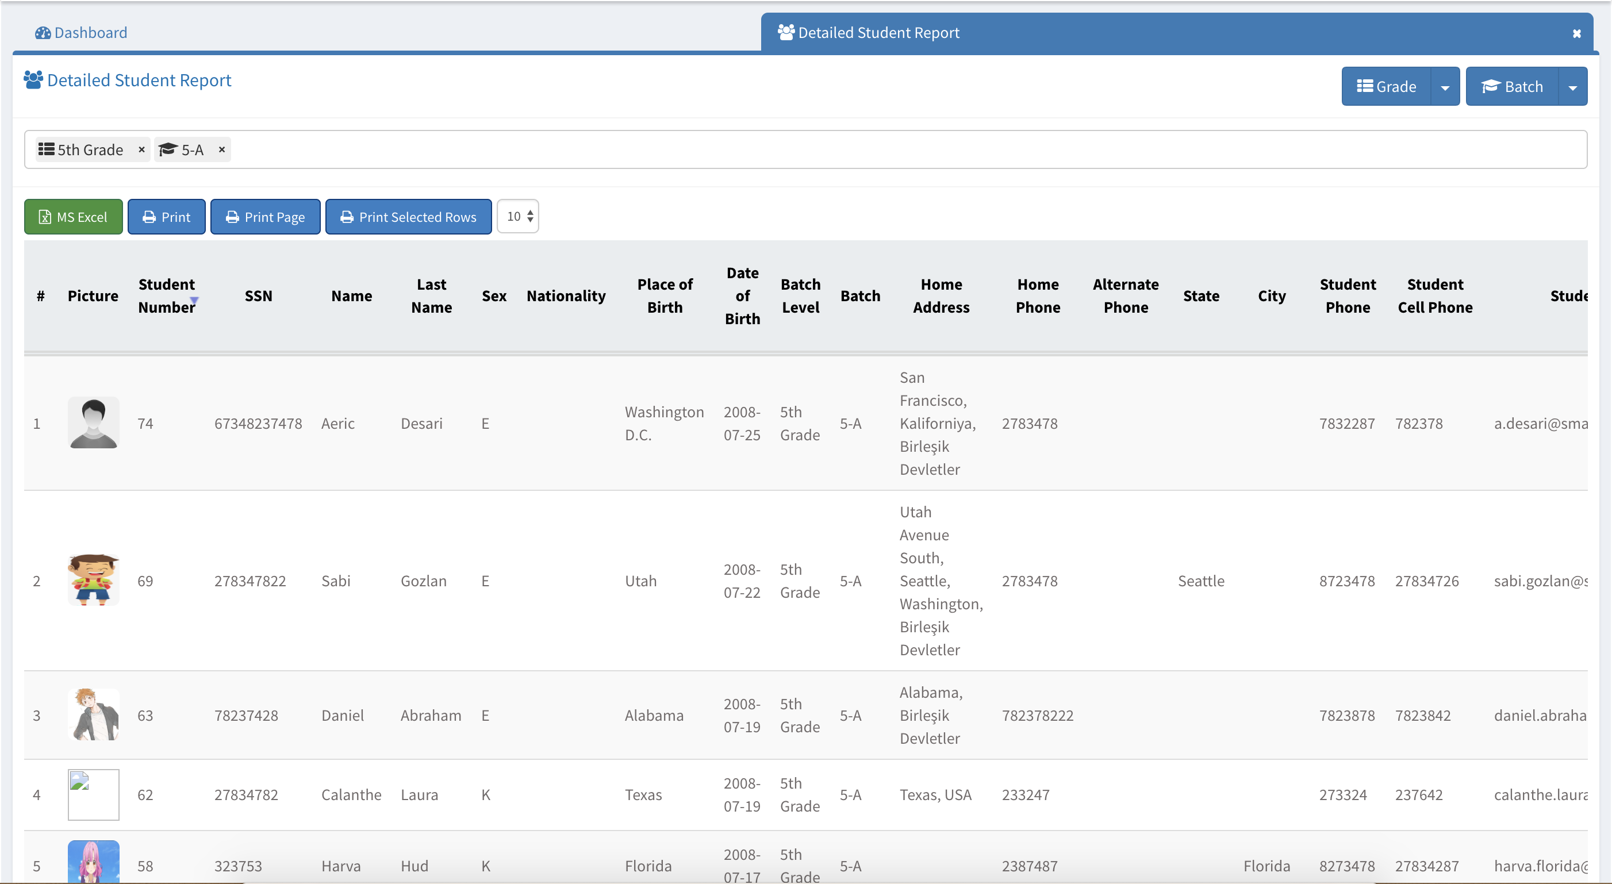Click Calanthe Laura's broken image placeholder
Image resolution: width=1612 pixels, height=884 pixels.
point(93,794)
